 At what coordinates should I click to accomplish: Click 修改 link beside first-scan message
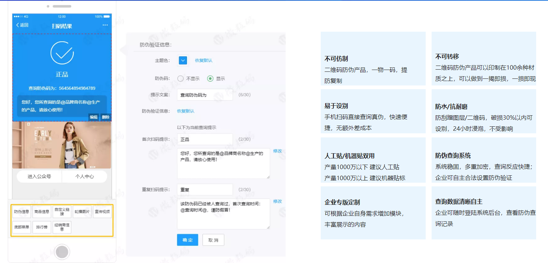(278, 151)
